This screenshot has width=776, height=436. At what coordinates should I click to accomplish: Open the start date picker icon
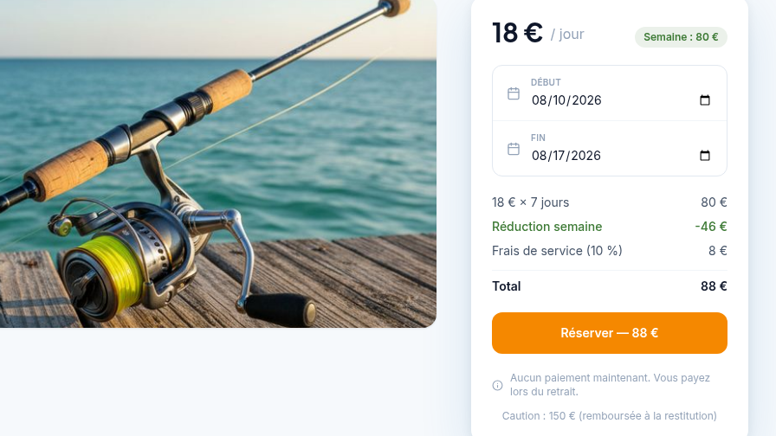705,100
